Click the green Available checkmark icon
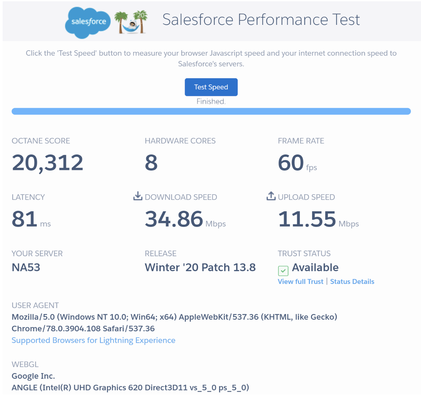Viewport: 421px width, 397px height. (x=283, y=271)
